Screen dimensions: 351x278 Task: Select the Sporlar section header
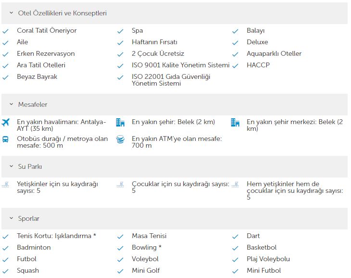click(x=175, y=218)
